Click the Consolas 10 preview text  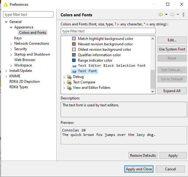(x=74, y=130)
